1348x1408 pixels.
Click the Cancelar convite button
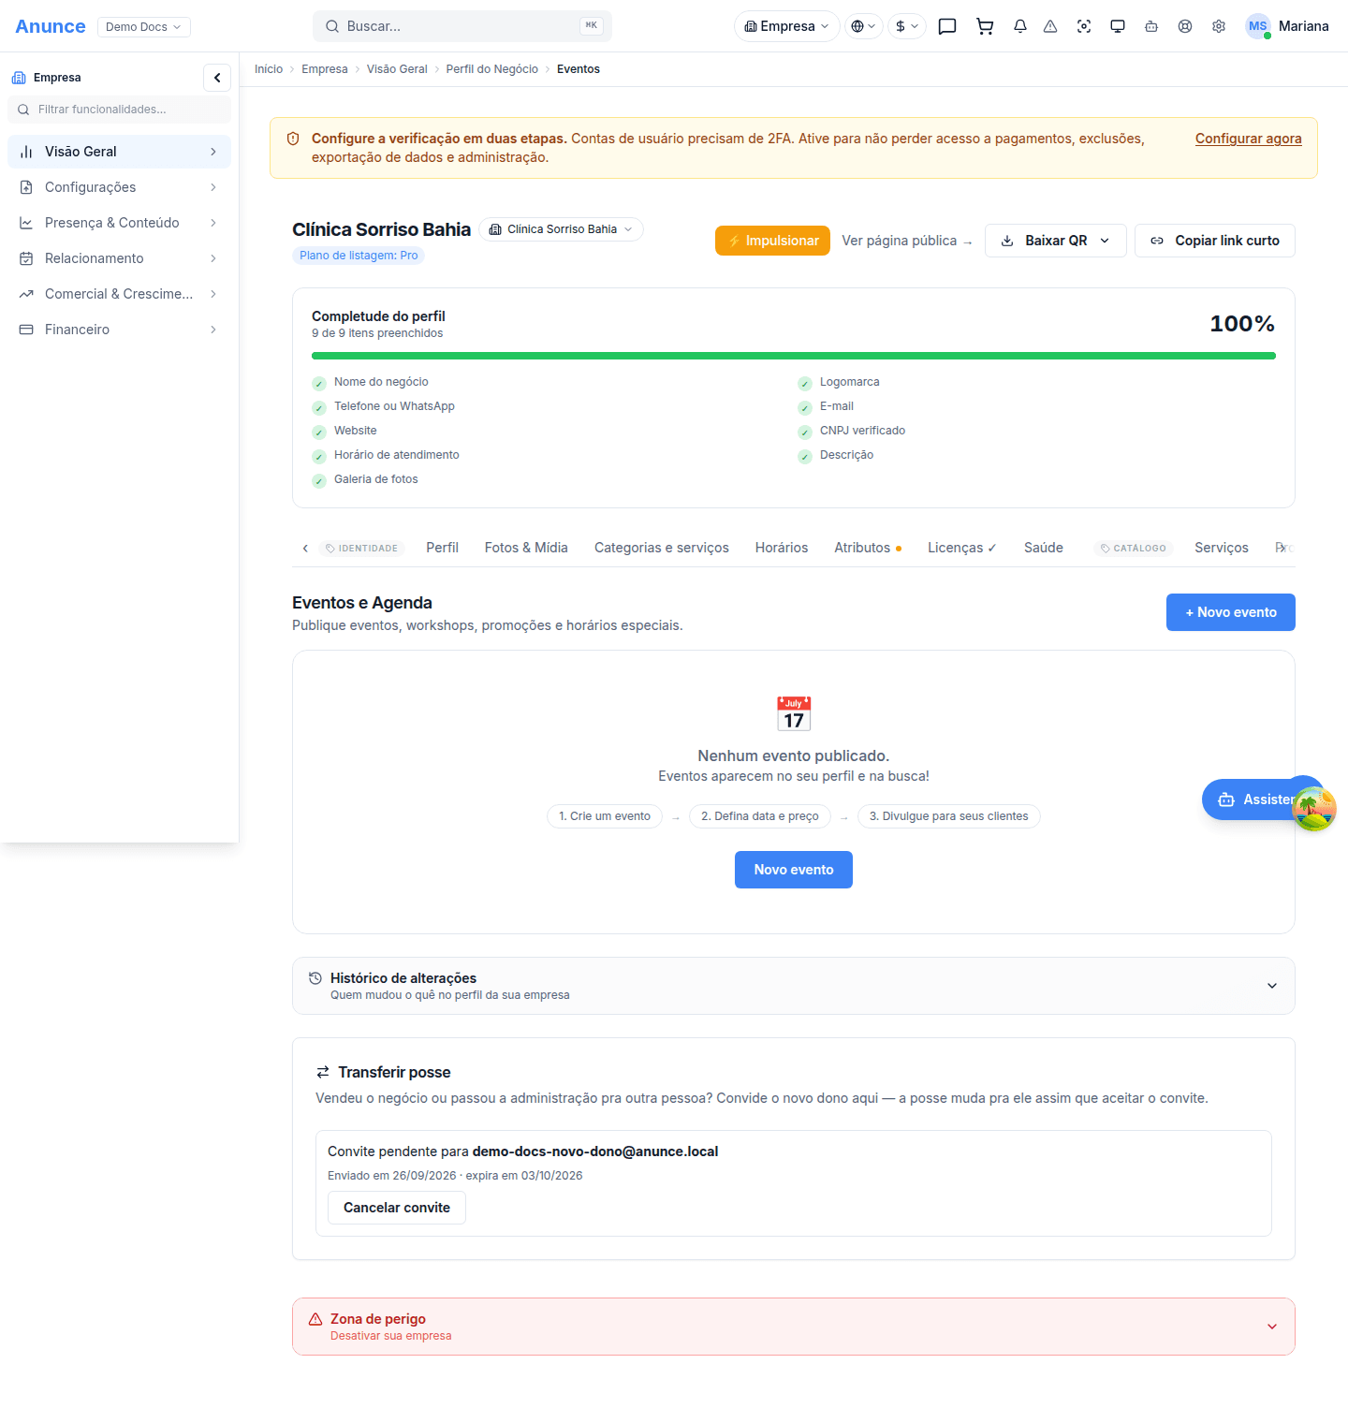pos(397,1208)
